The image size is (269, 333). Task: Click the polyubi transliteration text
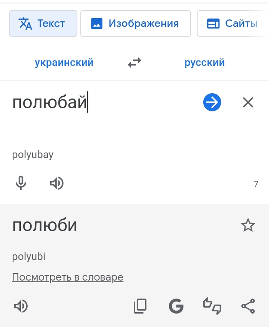point(29,257)
